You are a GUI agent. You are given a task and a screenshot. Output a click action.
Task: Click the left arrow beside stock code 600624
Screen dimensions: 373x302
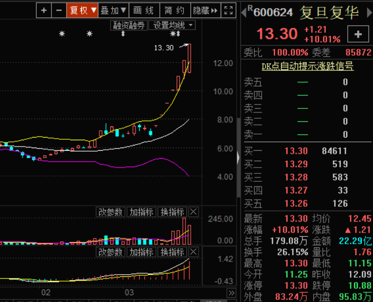point(243,12)
